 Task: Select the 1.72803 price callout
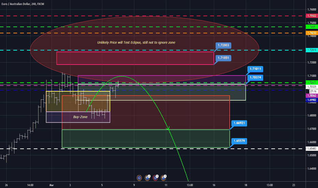(x=223, y=45)
